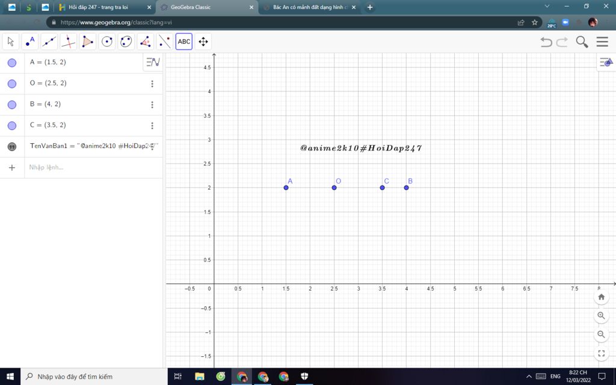Toggle visibility of point A
Screen dimensions: 616x385
point(12,63)
